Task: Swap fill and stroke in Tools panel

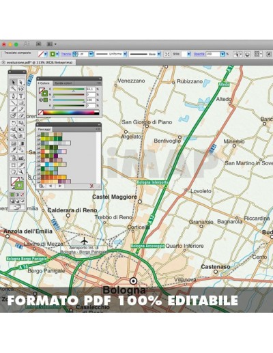Action: pyautogui.click(x=22, y=179)
